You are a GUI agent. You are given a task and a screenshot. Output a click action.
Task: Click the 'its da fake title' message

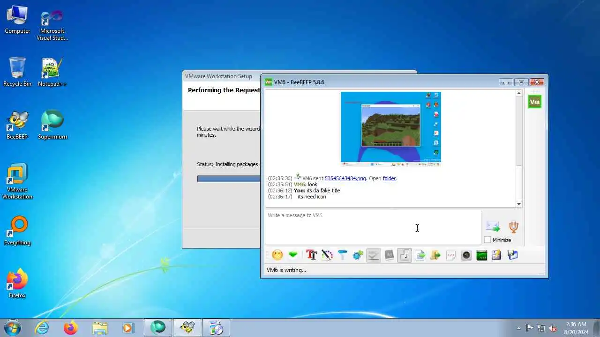click(x=323, y=190)
